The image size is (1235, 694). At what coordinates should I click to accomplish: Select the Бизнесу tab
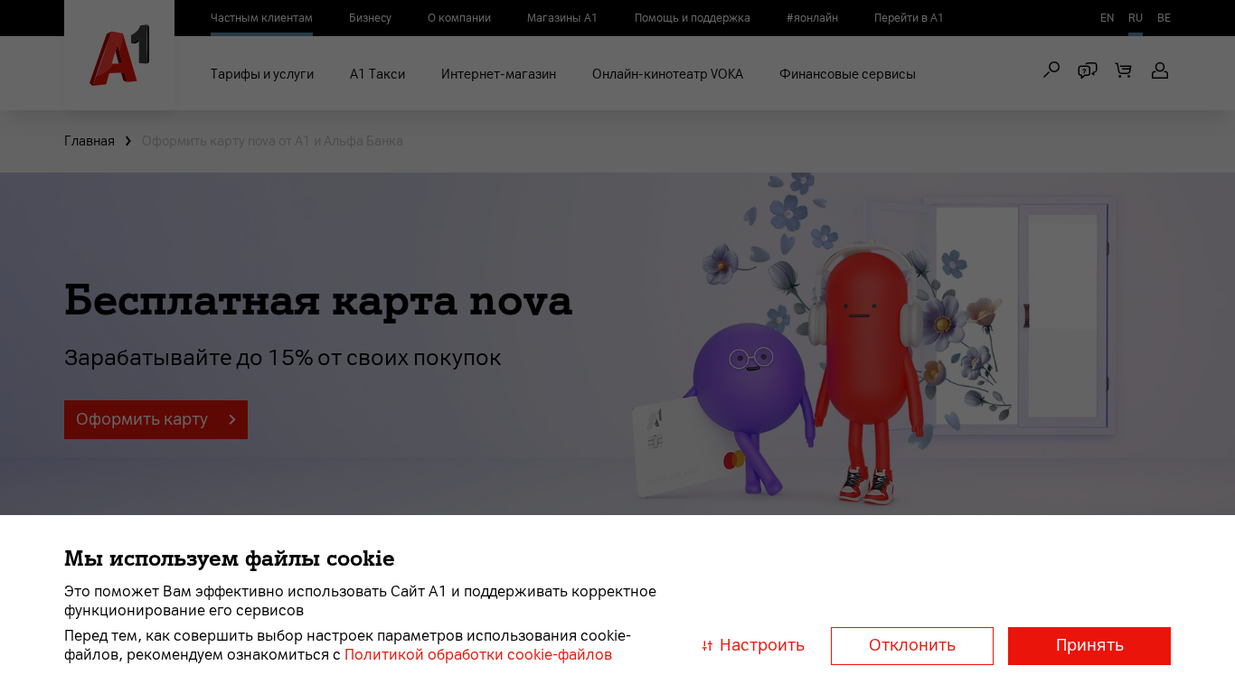370,18
